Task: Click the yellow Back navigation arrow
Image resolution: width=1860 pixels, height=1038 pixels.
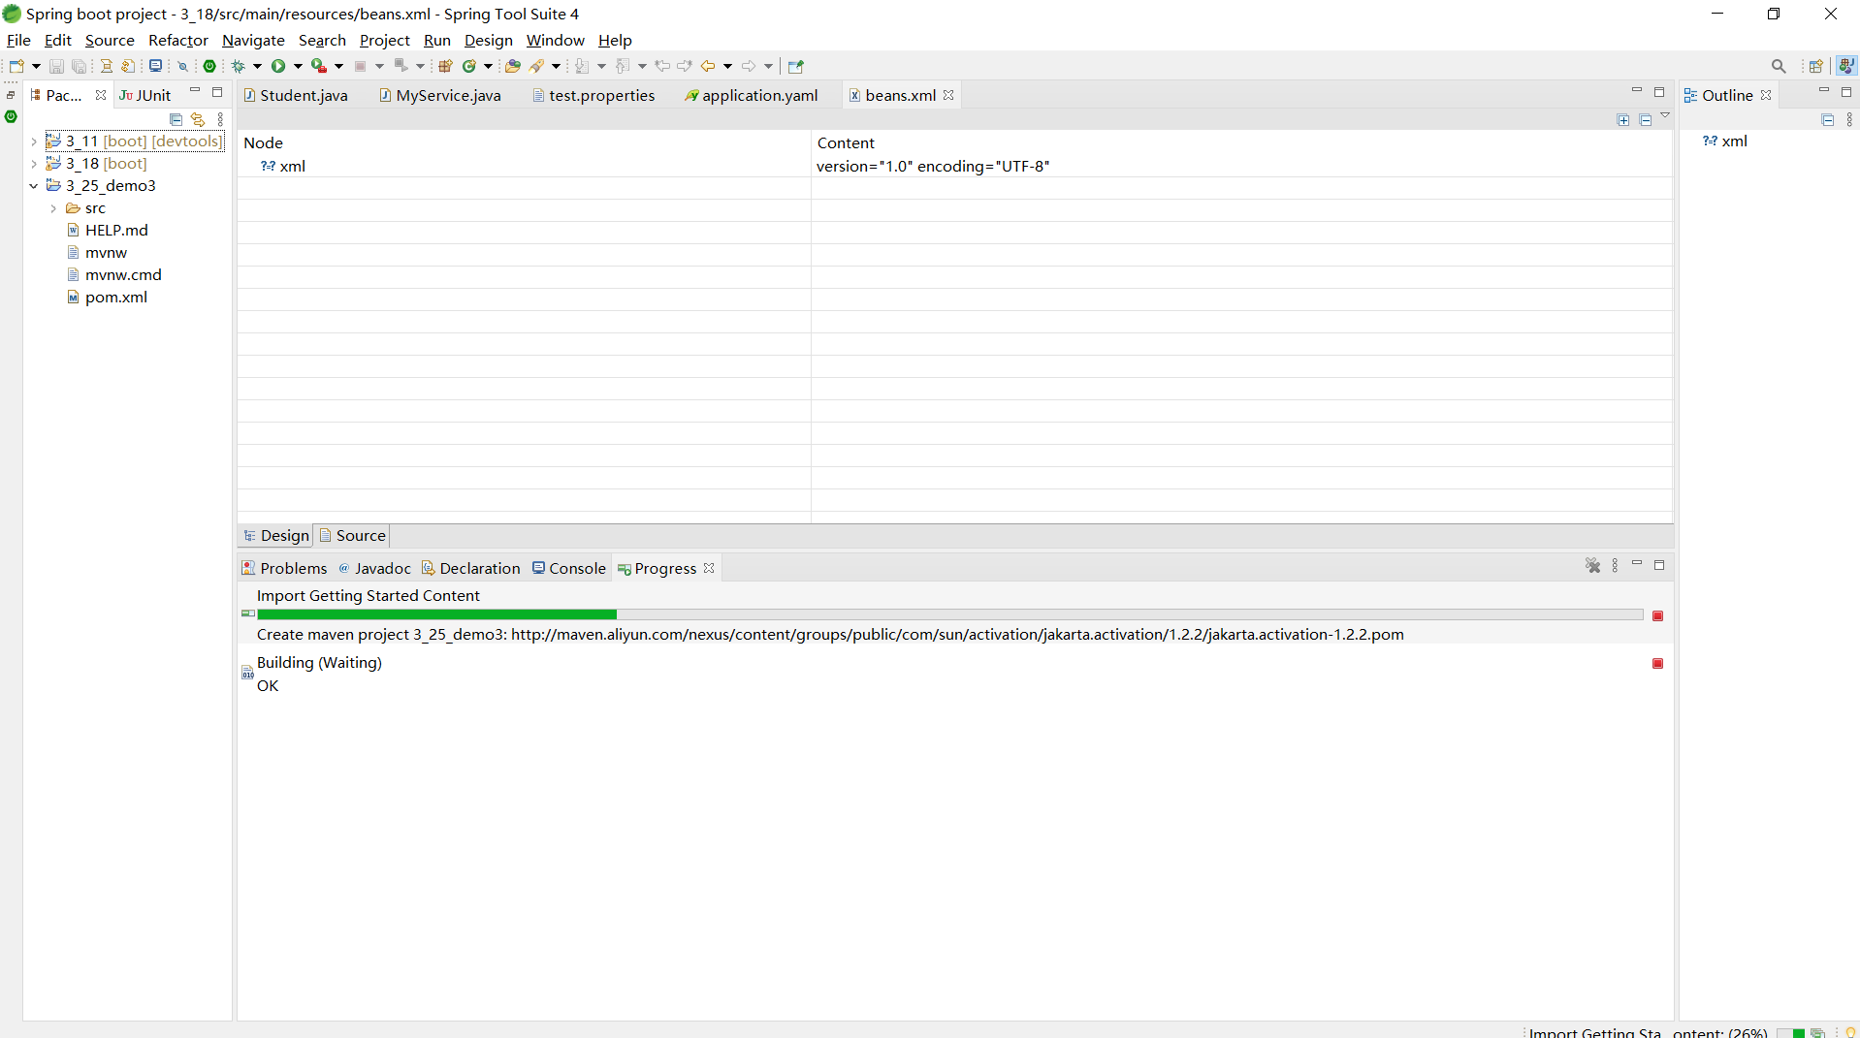Action: coord(708,66)
